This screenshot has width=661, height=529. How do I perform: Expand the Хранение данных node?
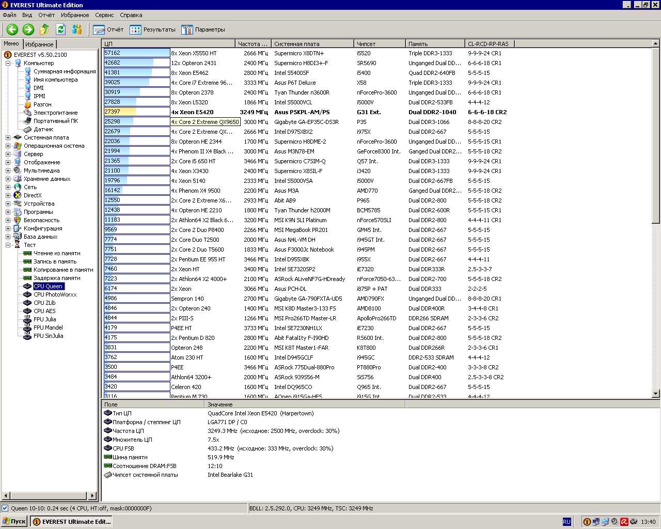(x=8, y=179)
